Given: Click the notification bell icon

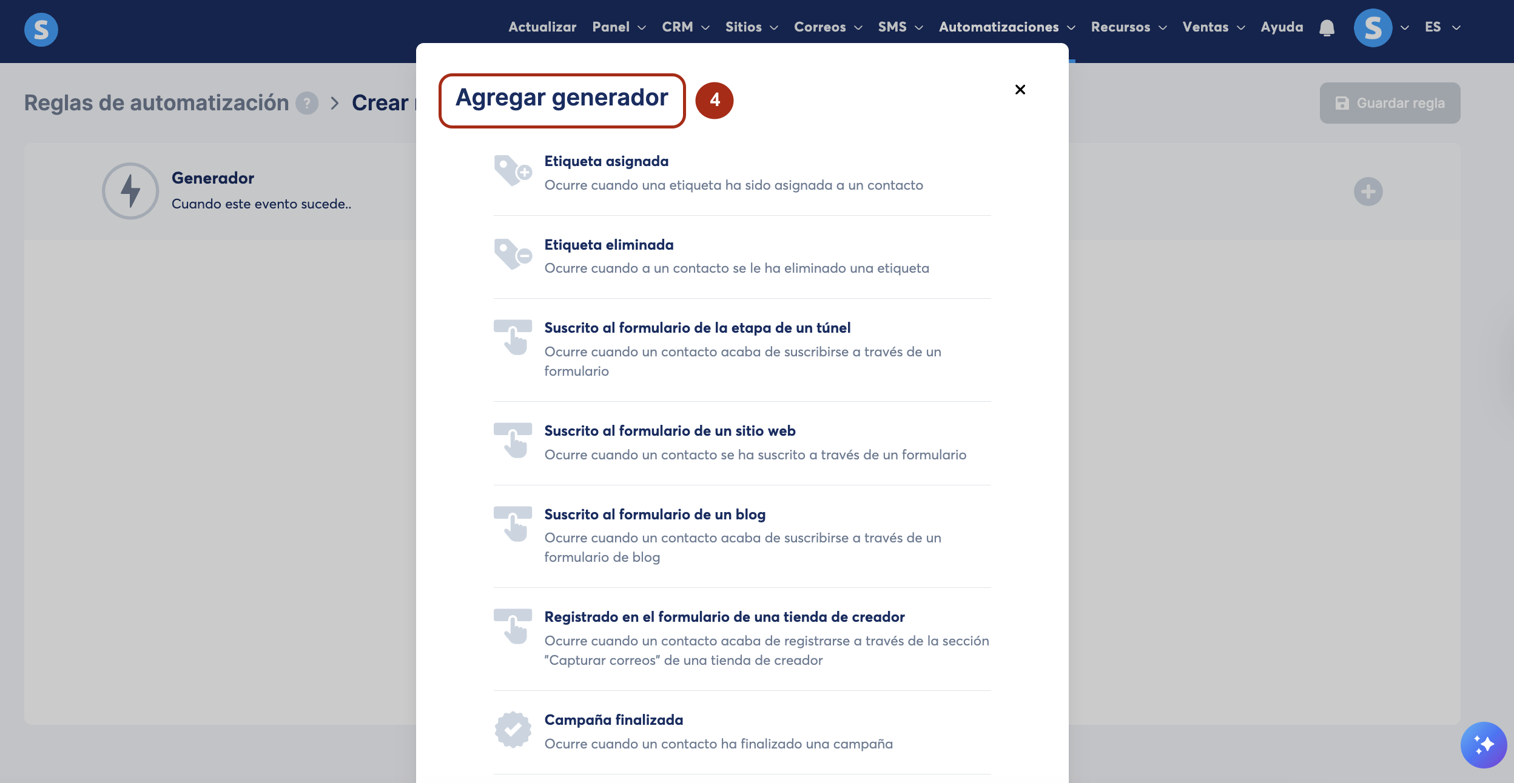Looking at the screenshot, I should pos(1327,28).
